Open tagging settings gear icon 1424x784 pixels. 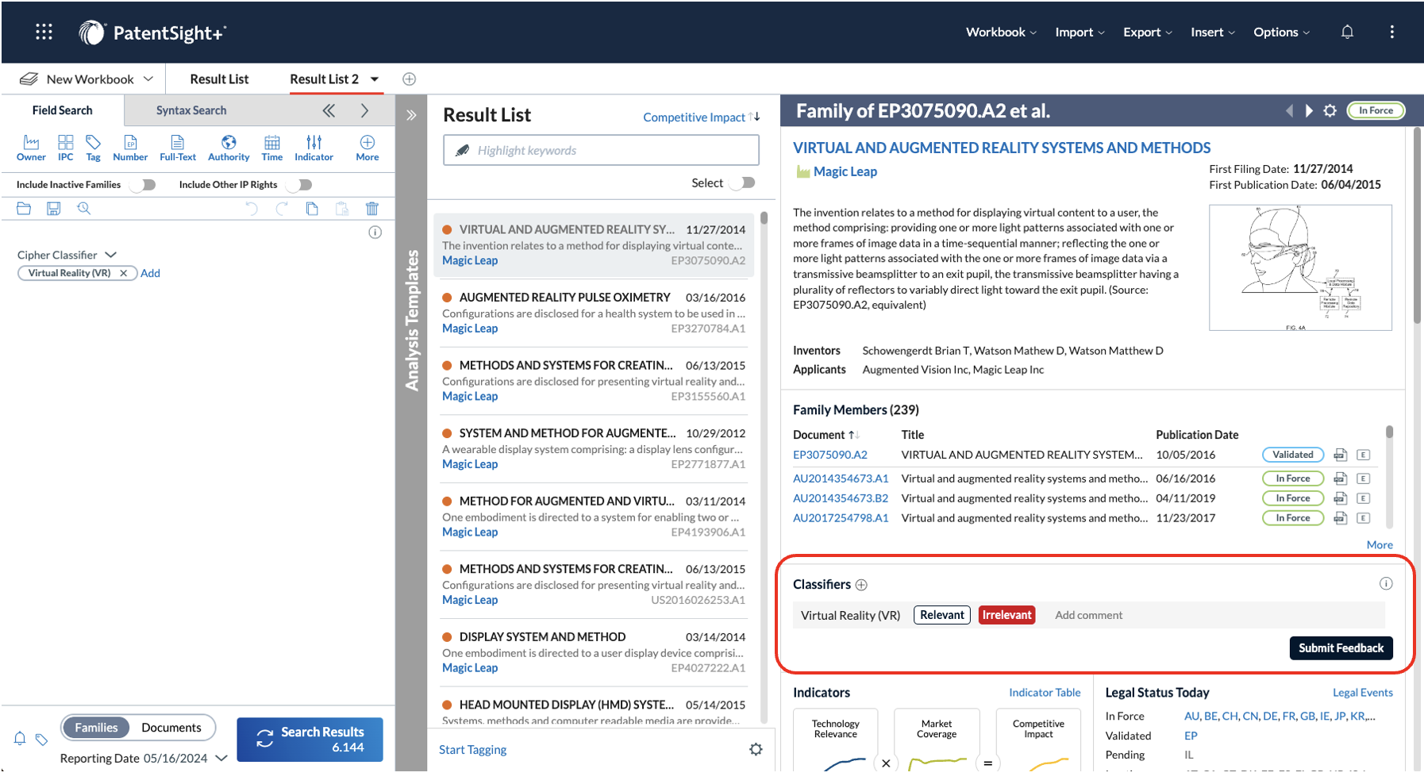pos(756,749)
